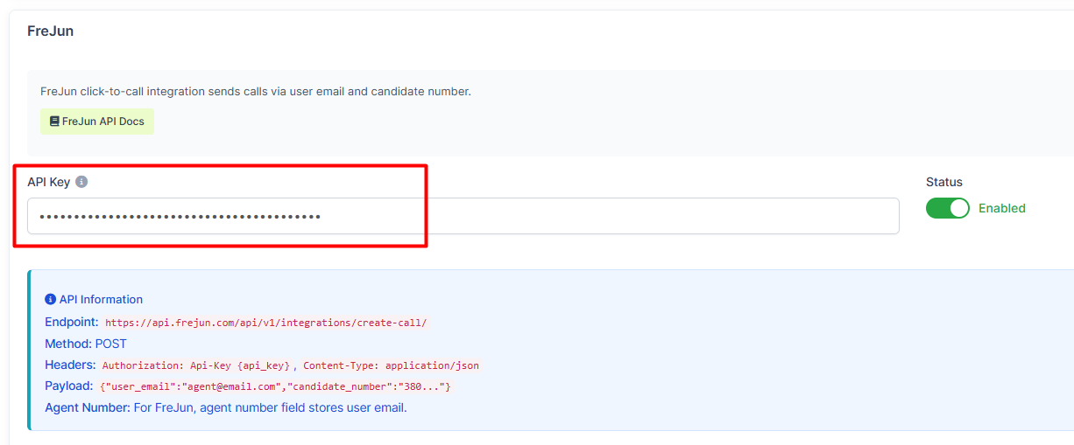1074x445 pixels.
Task: Click the payload JSON example text
Action: coord(275,386)
